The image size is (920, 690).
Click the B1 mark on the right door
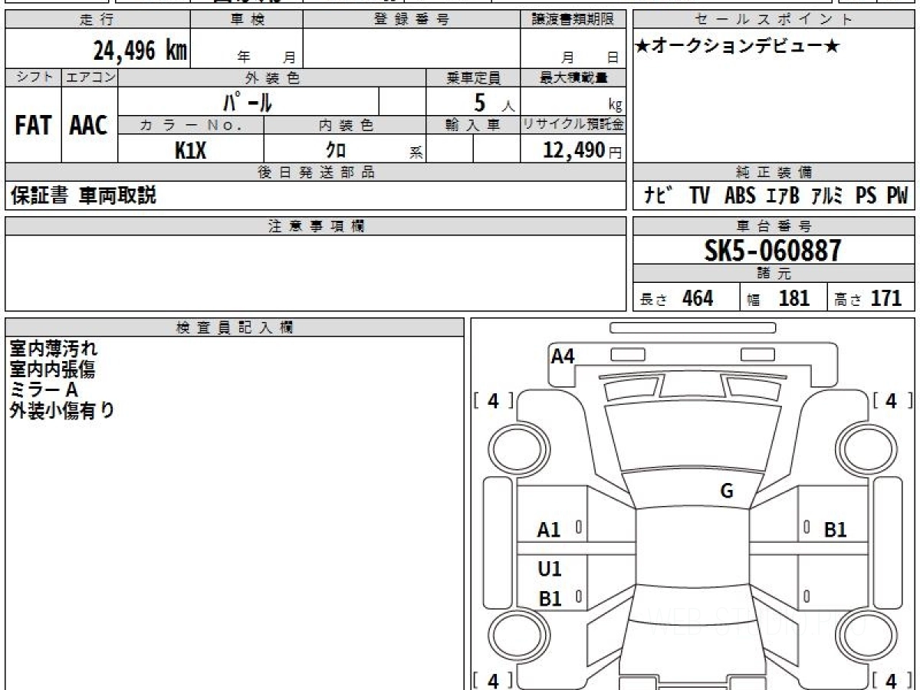pyautogui.click(x=835, y=530)
